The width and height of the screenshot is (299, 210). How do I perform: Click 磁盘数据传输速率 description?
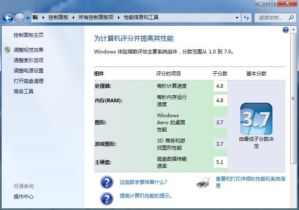pyautogui.click(x=172, y=162)
